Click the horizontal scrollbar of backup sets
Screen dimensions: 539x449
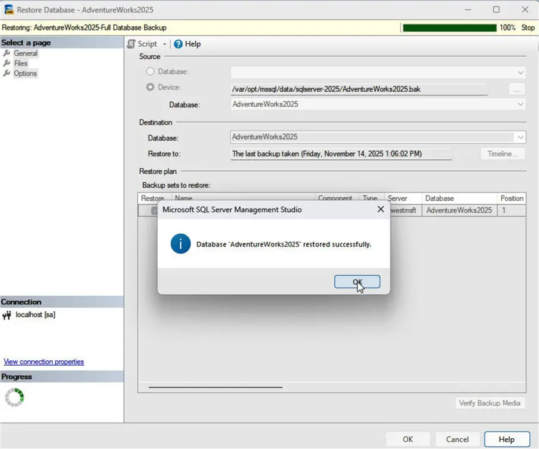215,387
